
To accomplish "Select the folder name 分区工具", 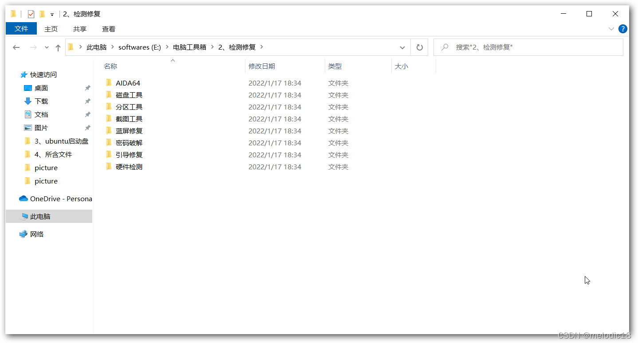I will (x=129, y=107).
